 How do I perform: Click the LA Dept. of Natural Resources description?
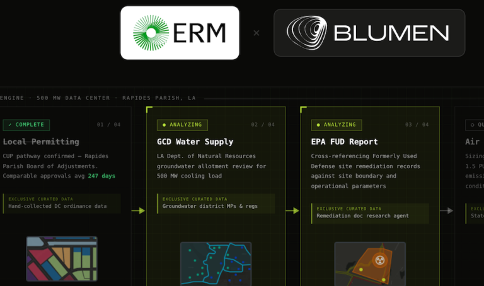pos(212,166)
